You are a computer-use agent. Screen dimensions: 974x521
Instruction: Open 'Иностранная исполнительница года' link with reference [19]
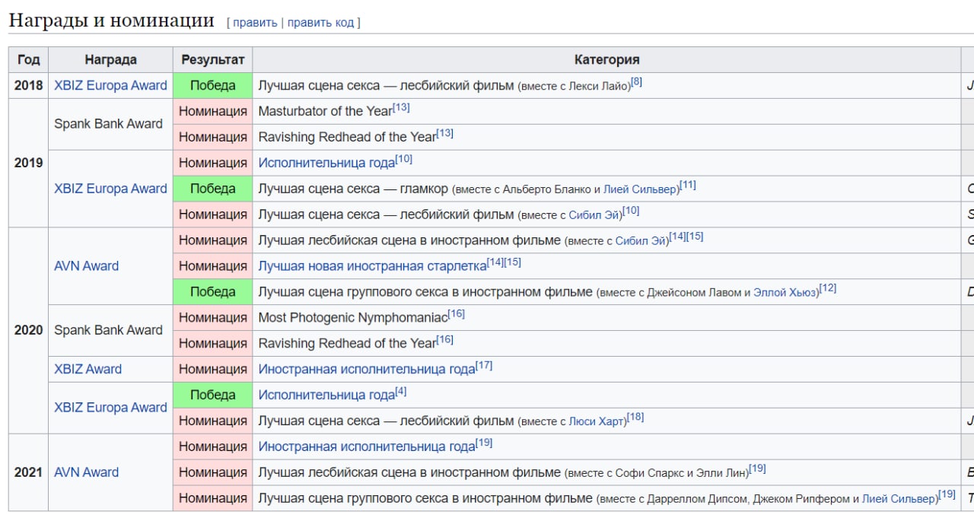click(367, 446)
